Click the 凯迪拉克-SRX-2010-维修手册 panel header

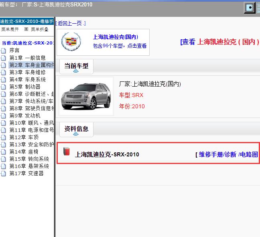coord(27,21)
